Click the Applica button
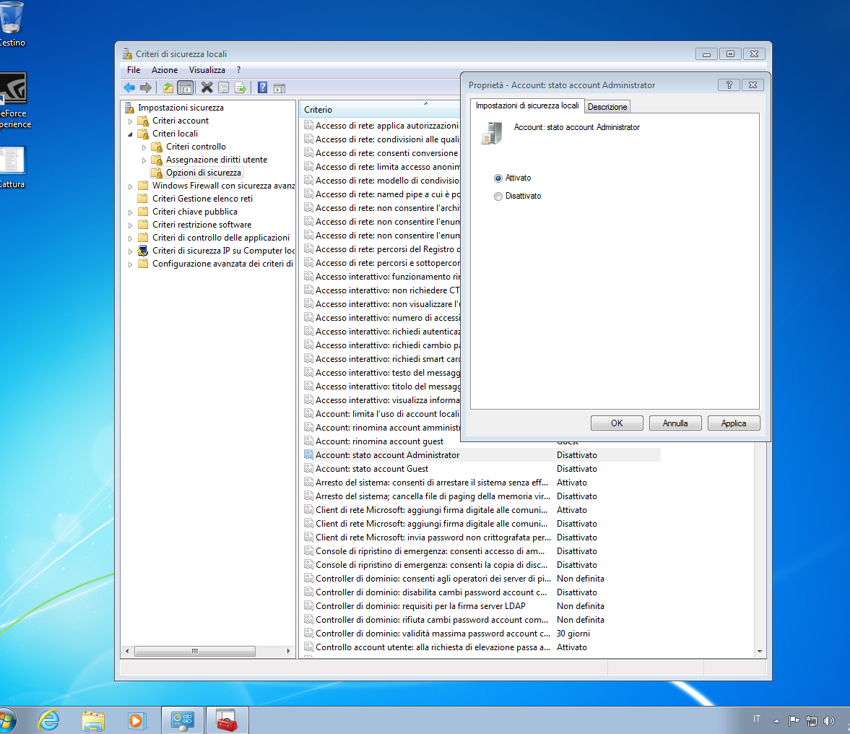The image size is (850, 734). point(733,423)
